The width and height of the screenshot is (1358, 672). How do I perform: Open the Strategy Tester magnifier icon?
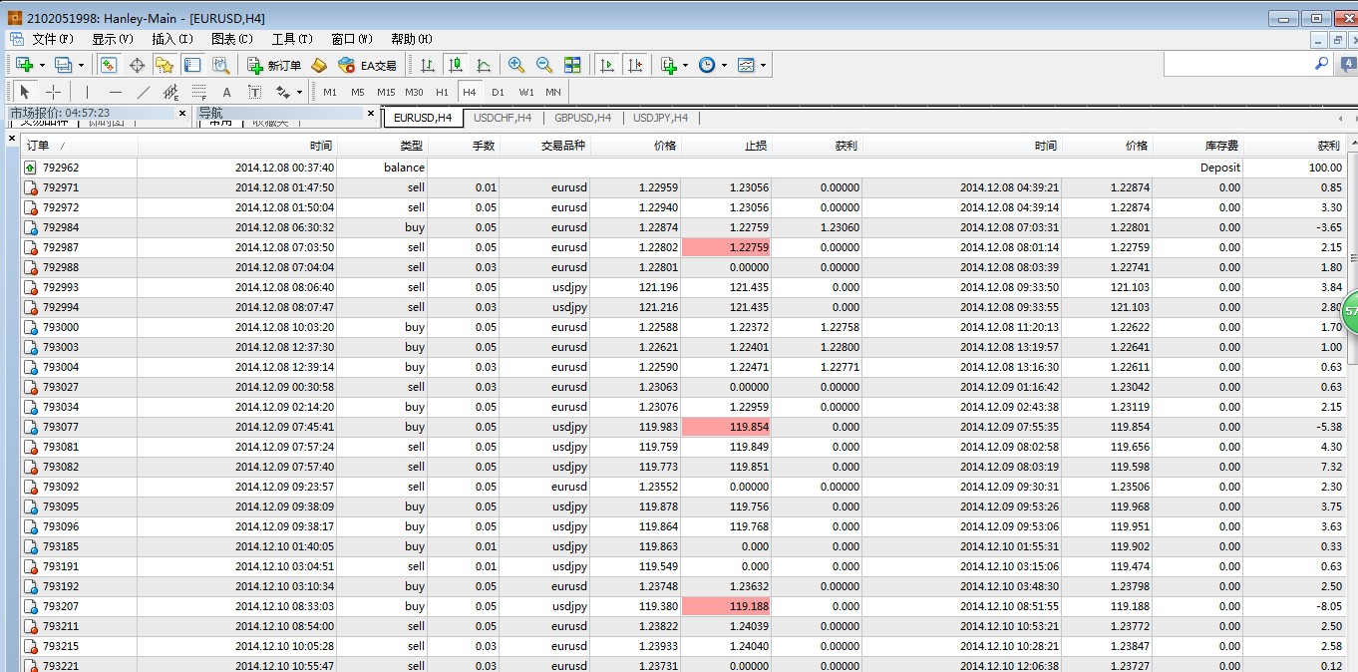pyautogui.click(x=221, y=65)
